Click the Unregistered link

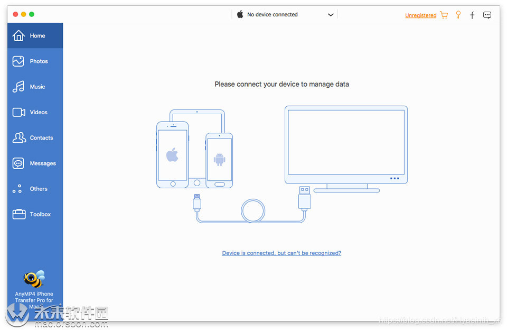[421, 15]
